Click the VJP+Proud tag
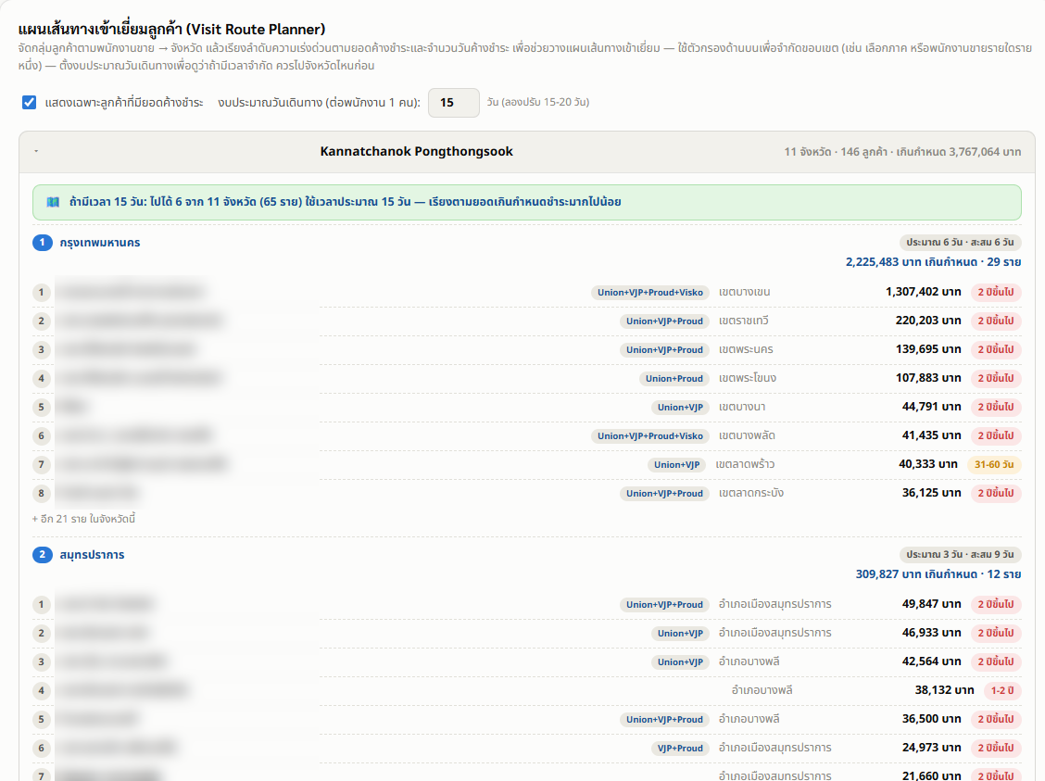The image size is (1045, 781). (680, 748)
